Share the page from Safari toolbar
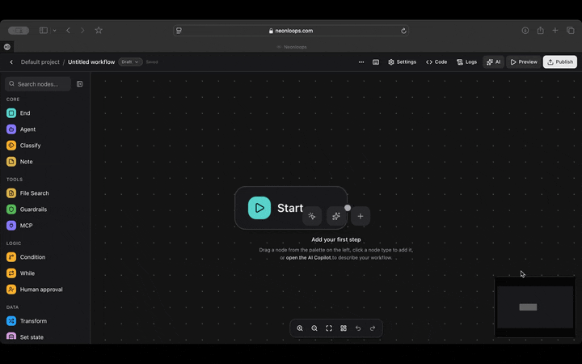582x364 pixels. pyautogui.click(x=541, y=31)
